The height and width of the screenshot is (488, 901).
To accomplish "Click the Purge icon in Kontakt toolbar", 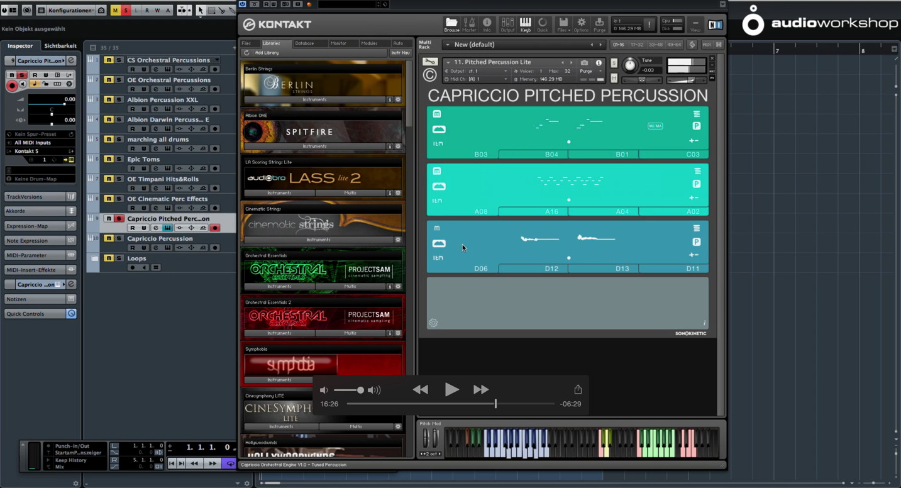I will pyautogui.click(x=599, y=25).
